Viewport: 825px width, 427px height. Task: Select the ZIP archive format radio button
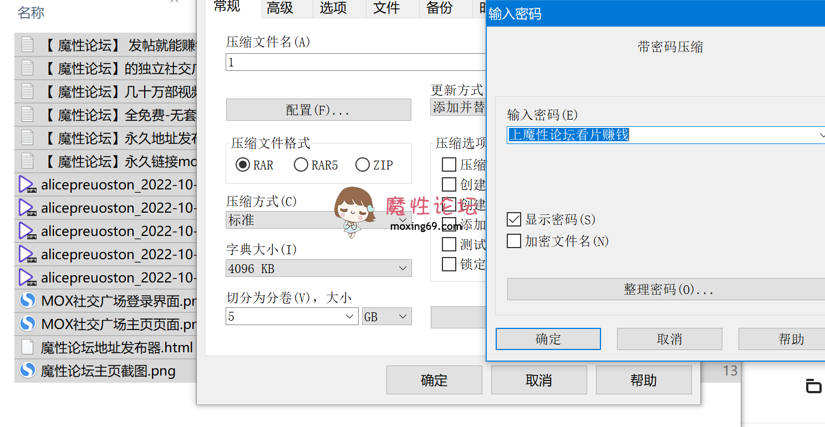tap(363, 164)
